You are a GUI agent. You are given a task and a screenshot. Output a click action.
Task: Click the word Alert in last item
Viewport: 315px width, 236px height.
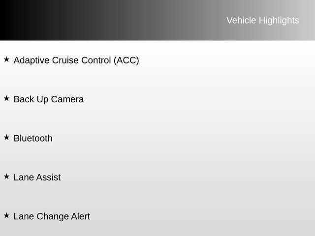(x=81, y=216)
